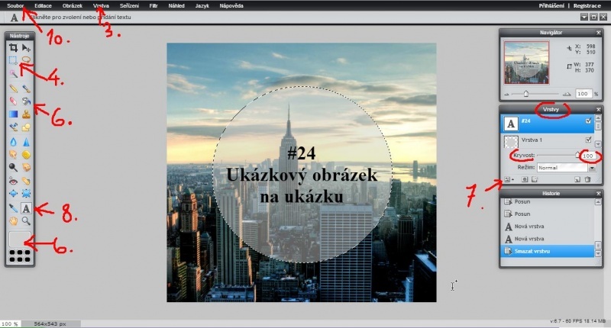Click the main color swatch in toolbox
611x328 pixels.
(20, 238)
